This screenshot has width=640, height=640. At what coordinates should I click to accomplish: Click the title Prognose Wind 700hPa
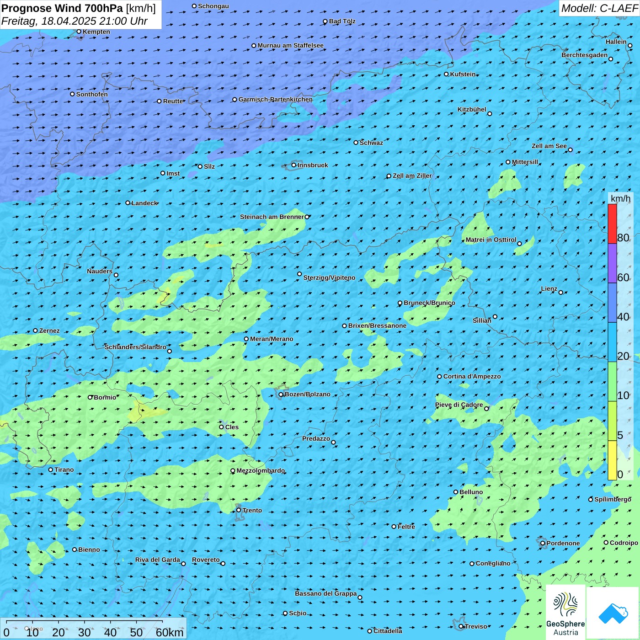tap(63, 8)
